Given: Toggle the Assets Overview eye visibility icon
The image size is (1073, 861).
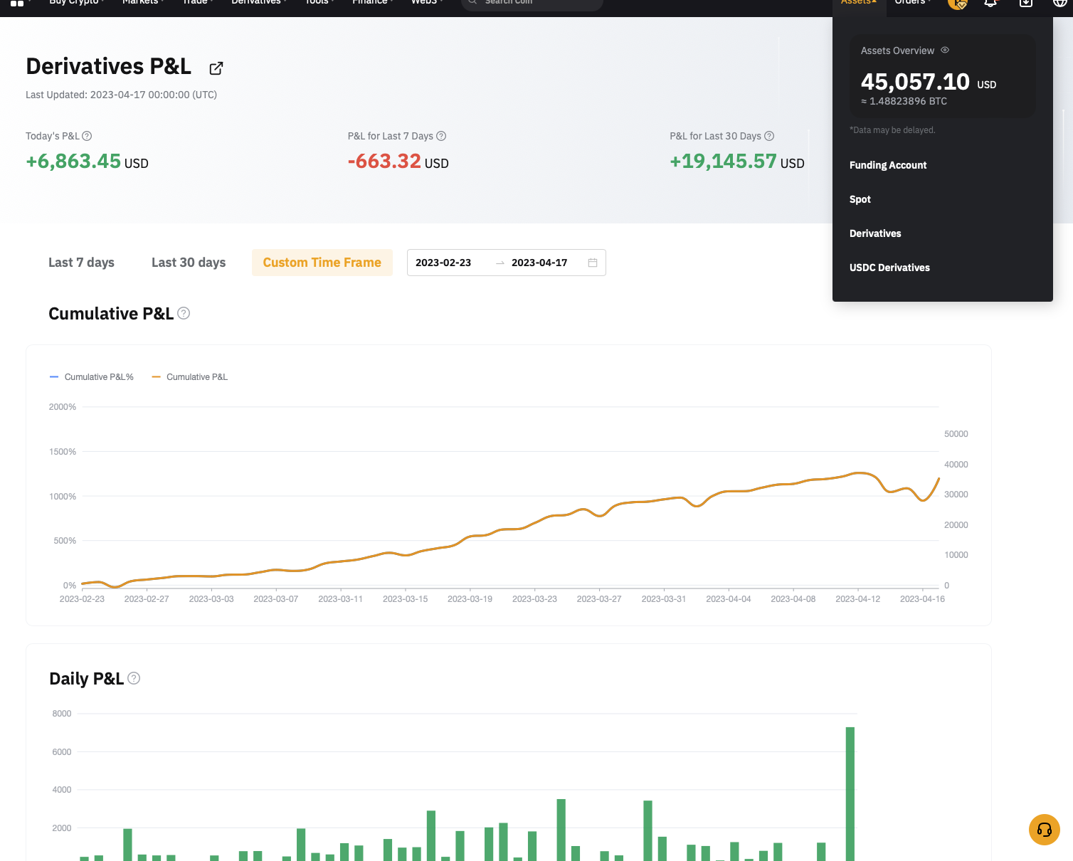Looking at the screenshot, I should (945, 50).
